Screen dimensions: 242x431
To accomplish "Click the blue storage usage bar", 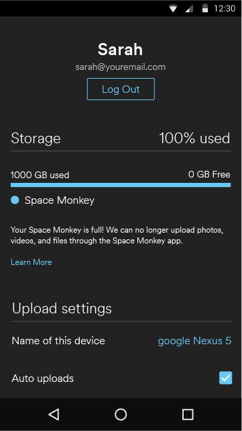I will [121, 185].
